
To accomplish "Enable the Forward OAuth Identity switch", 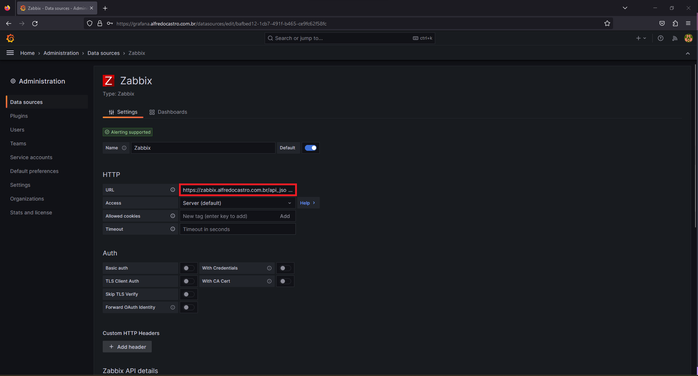I will pos(189,307).
